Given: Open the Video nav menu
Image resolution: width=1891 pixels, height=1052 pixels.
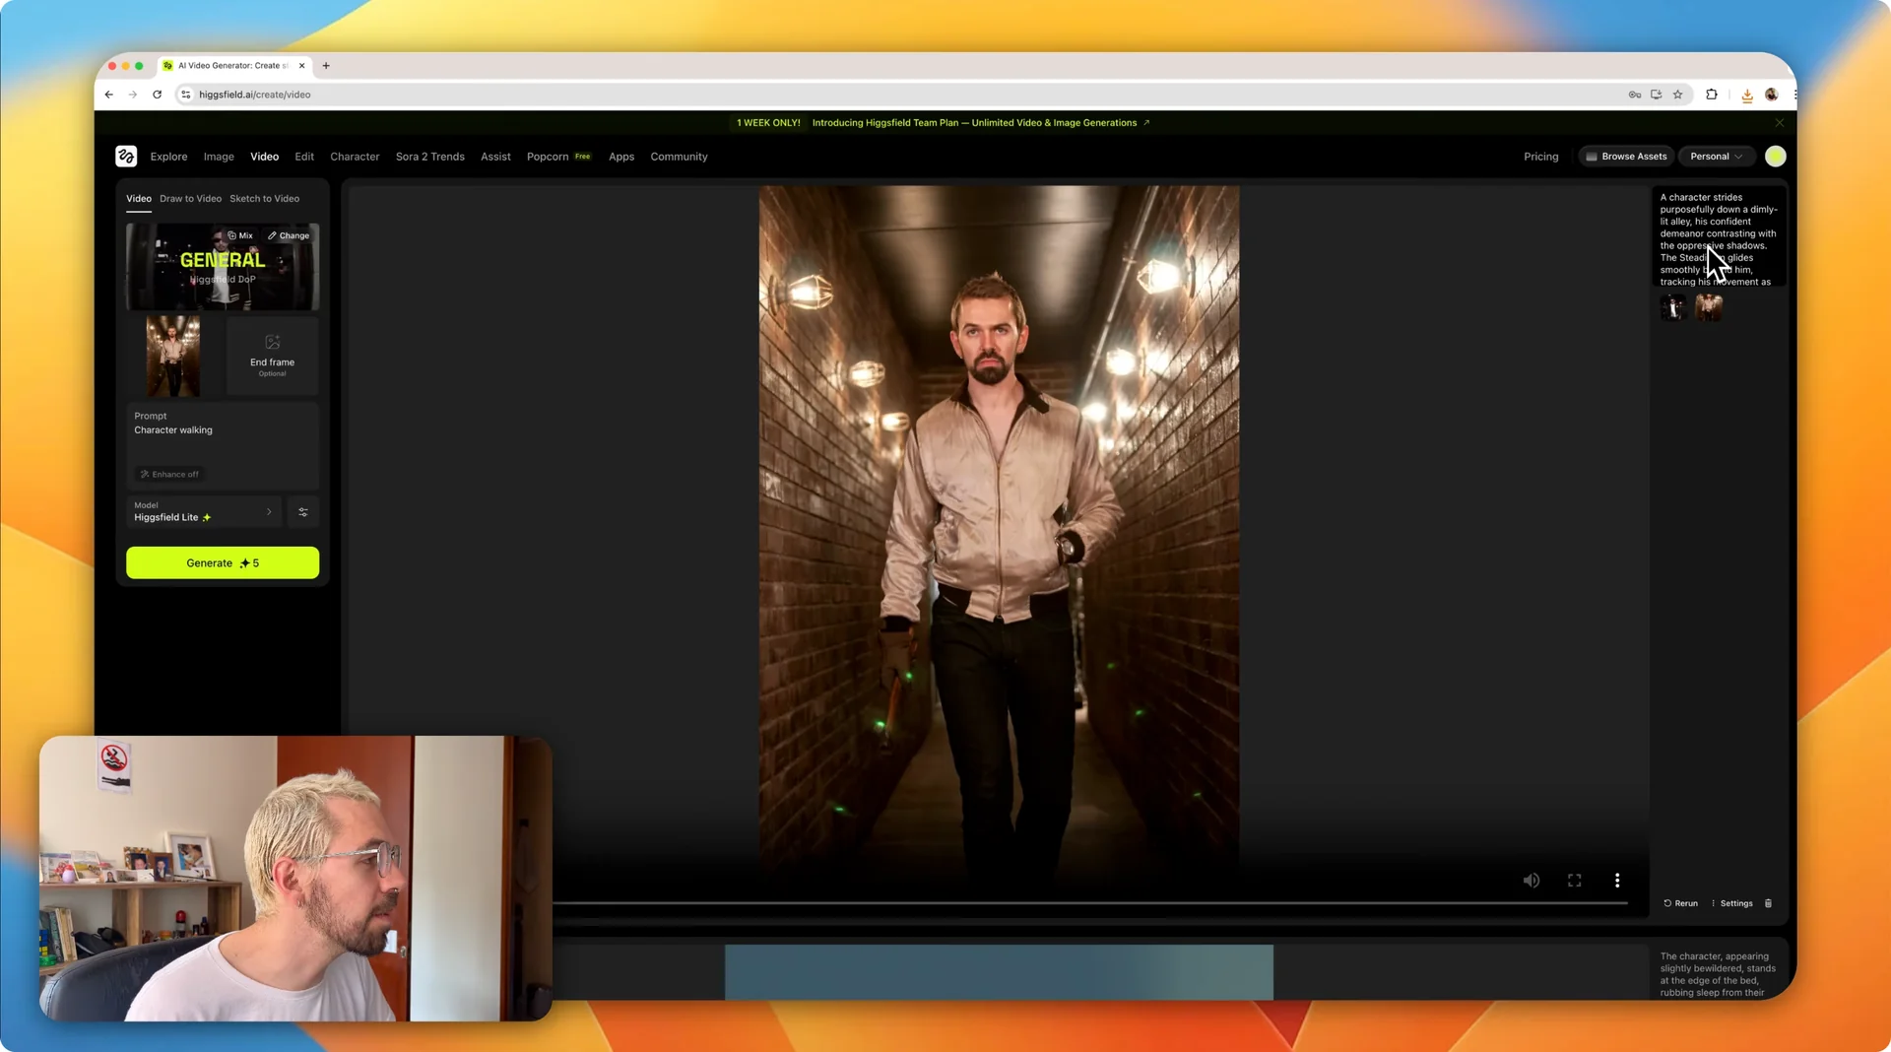Looking at the screenshot, I should (264, 157).
